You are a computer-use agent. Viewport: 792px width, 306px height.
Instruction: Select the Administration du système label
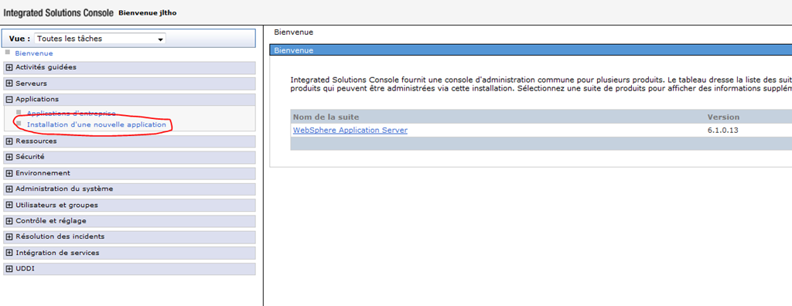[64, 189]
